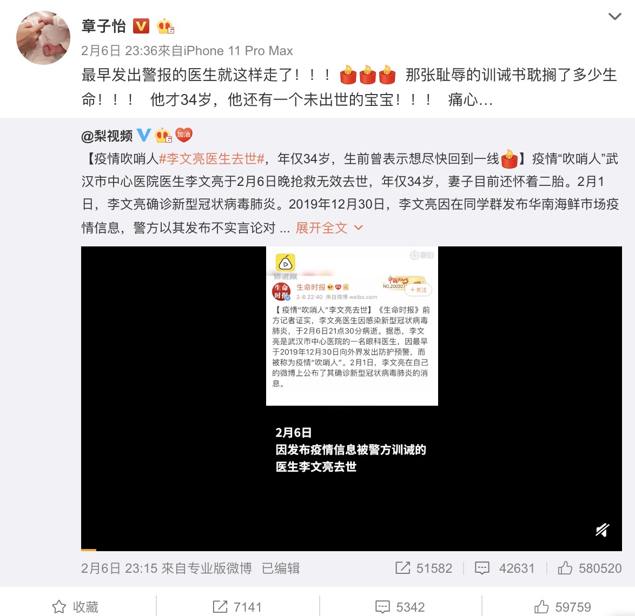The width and height of the screenshot is (635, 616).
Task: Unmute the video with the speaker icon
Action: [x=602, y=530]
